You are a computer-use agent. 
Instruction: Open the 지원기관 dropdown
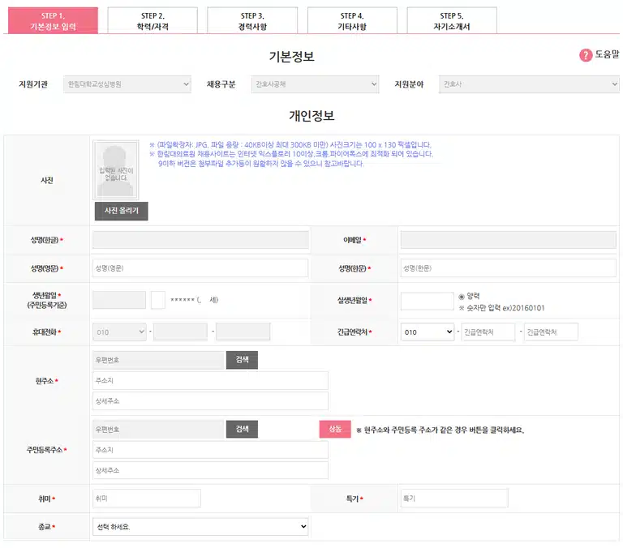[x=127, y=84]
